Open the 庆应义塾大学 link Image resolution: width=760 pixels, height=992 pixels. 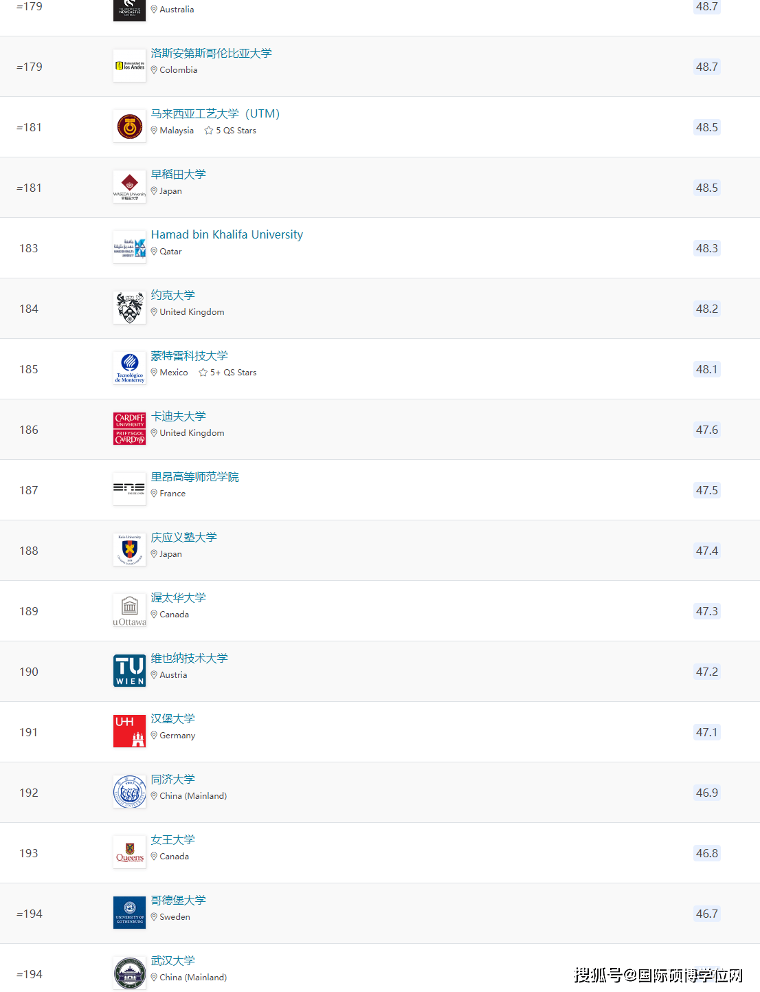click(184, 537)
